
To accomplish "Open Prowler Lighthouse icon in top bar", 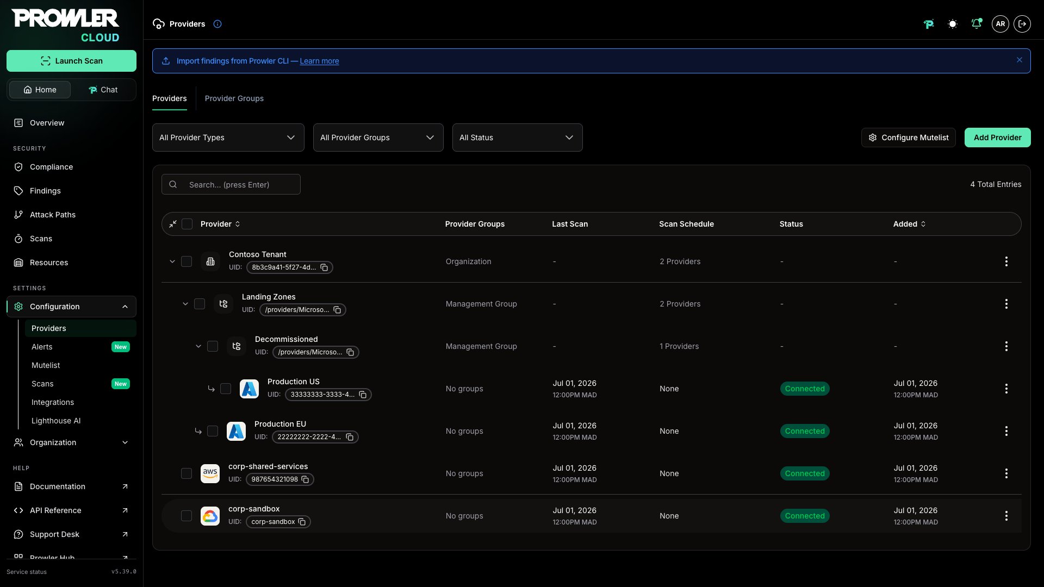I will click(929, 24).
